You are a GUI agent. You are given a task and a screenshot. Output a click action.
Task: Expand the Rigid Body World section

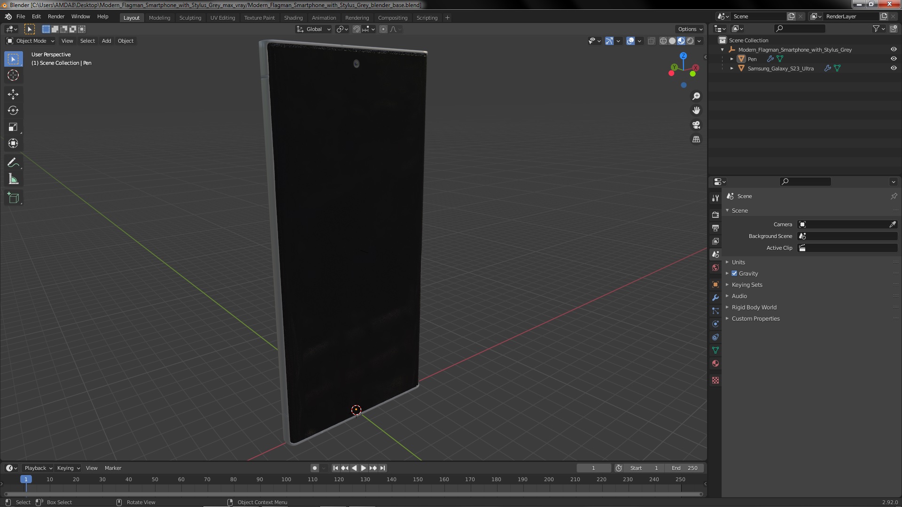(x=728, y=307)
